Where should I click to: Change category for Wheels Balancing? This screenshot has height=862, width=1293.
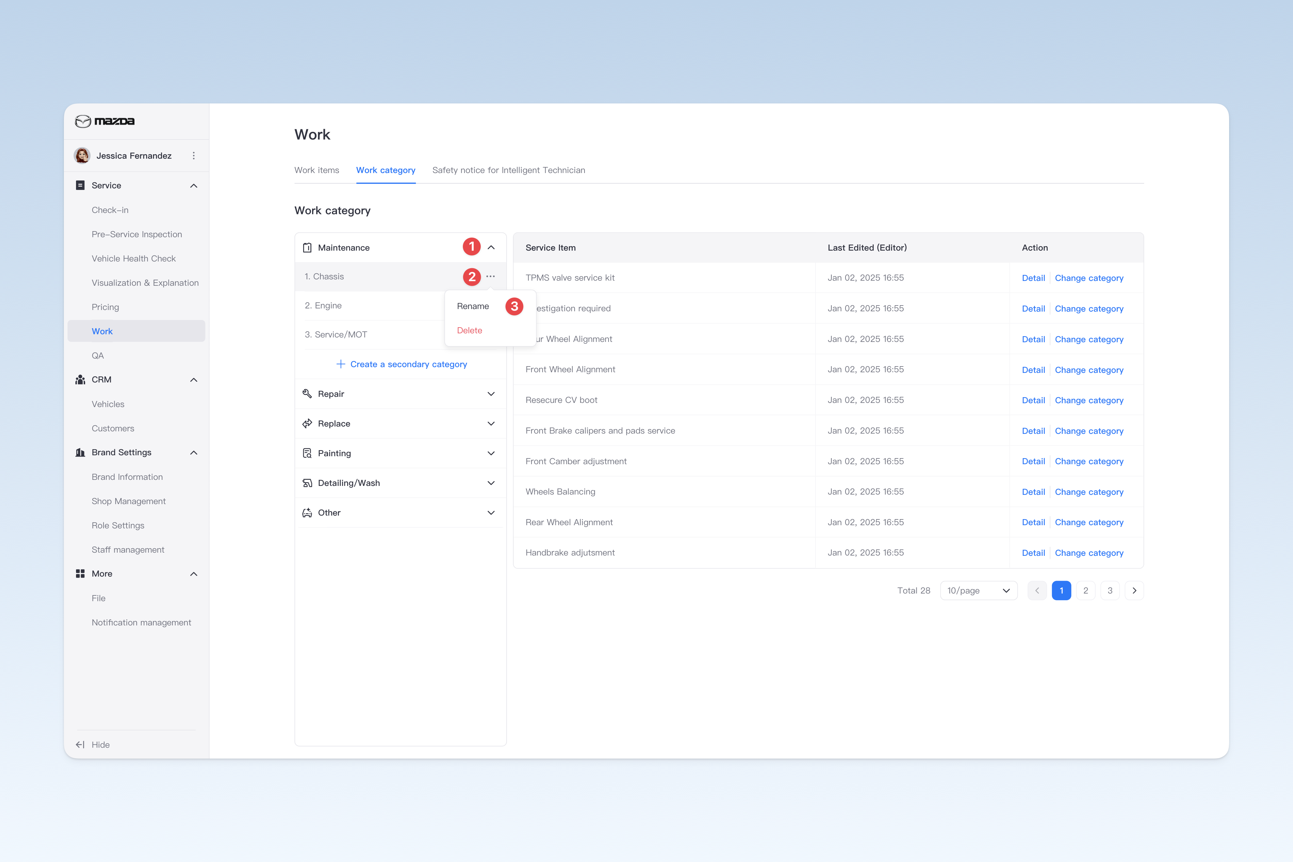pos(1089,491)
